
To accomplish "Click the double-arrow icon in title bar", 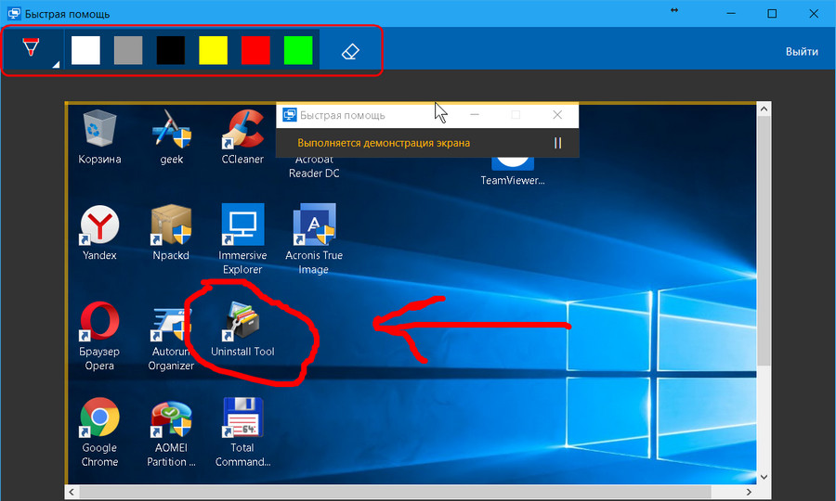I will (674, 10).
